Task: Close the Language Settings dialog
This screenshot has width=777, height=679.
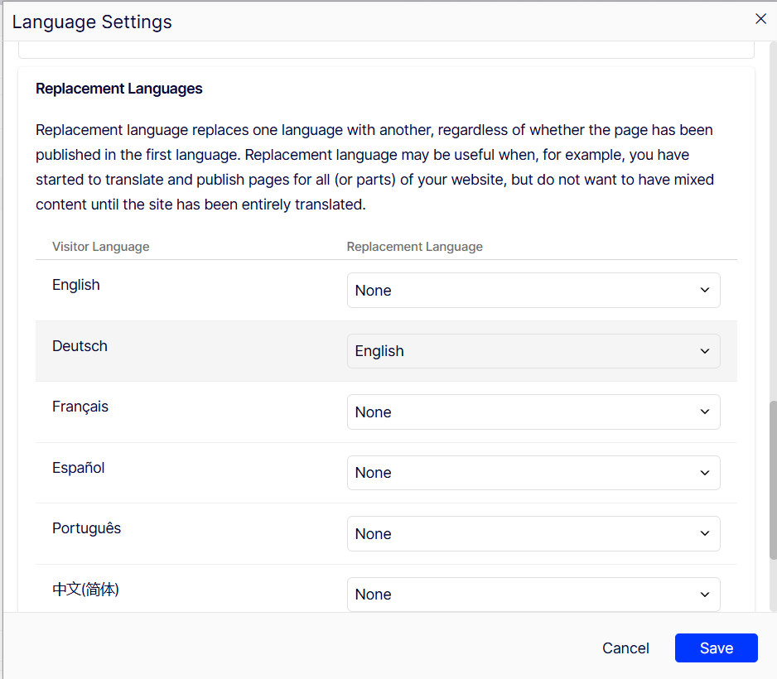Action: pos(760,19)
